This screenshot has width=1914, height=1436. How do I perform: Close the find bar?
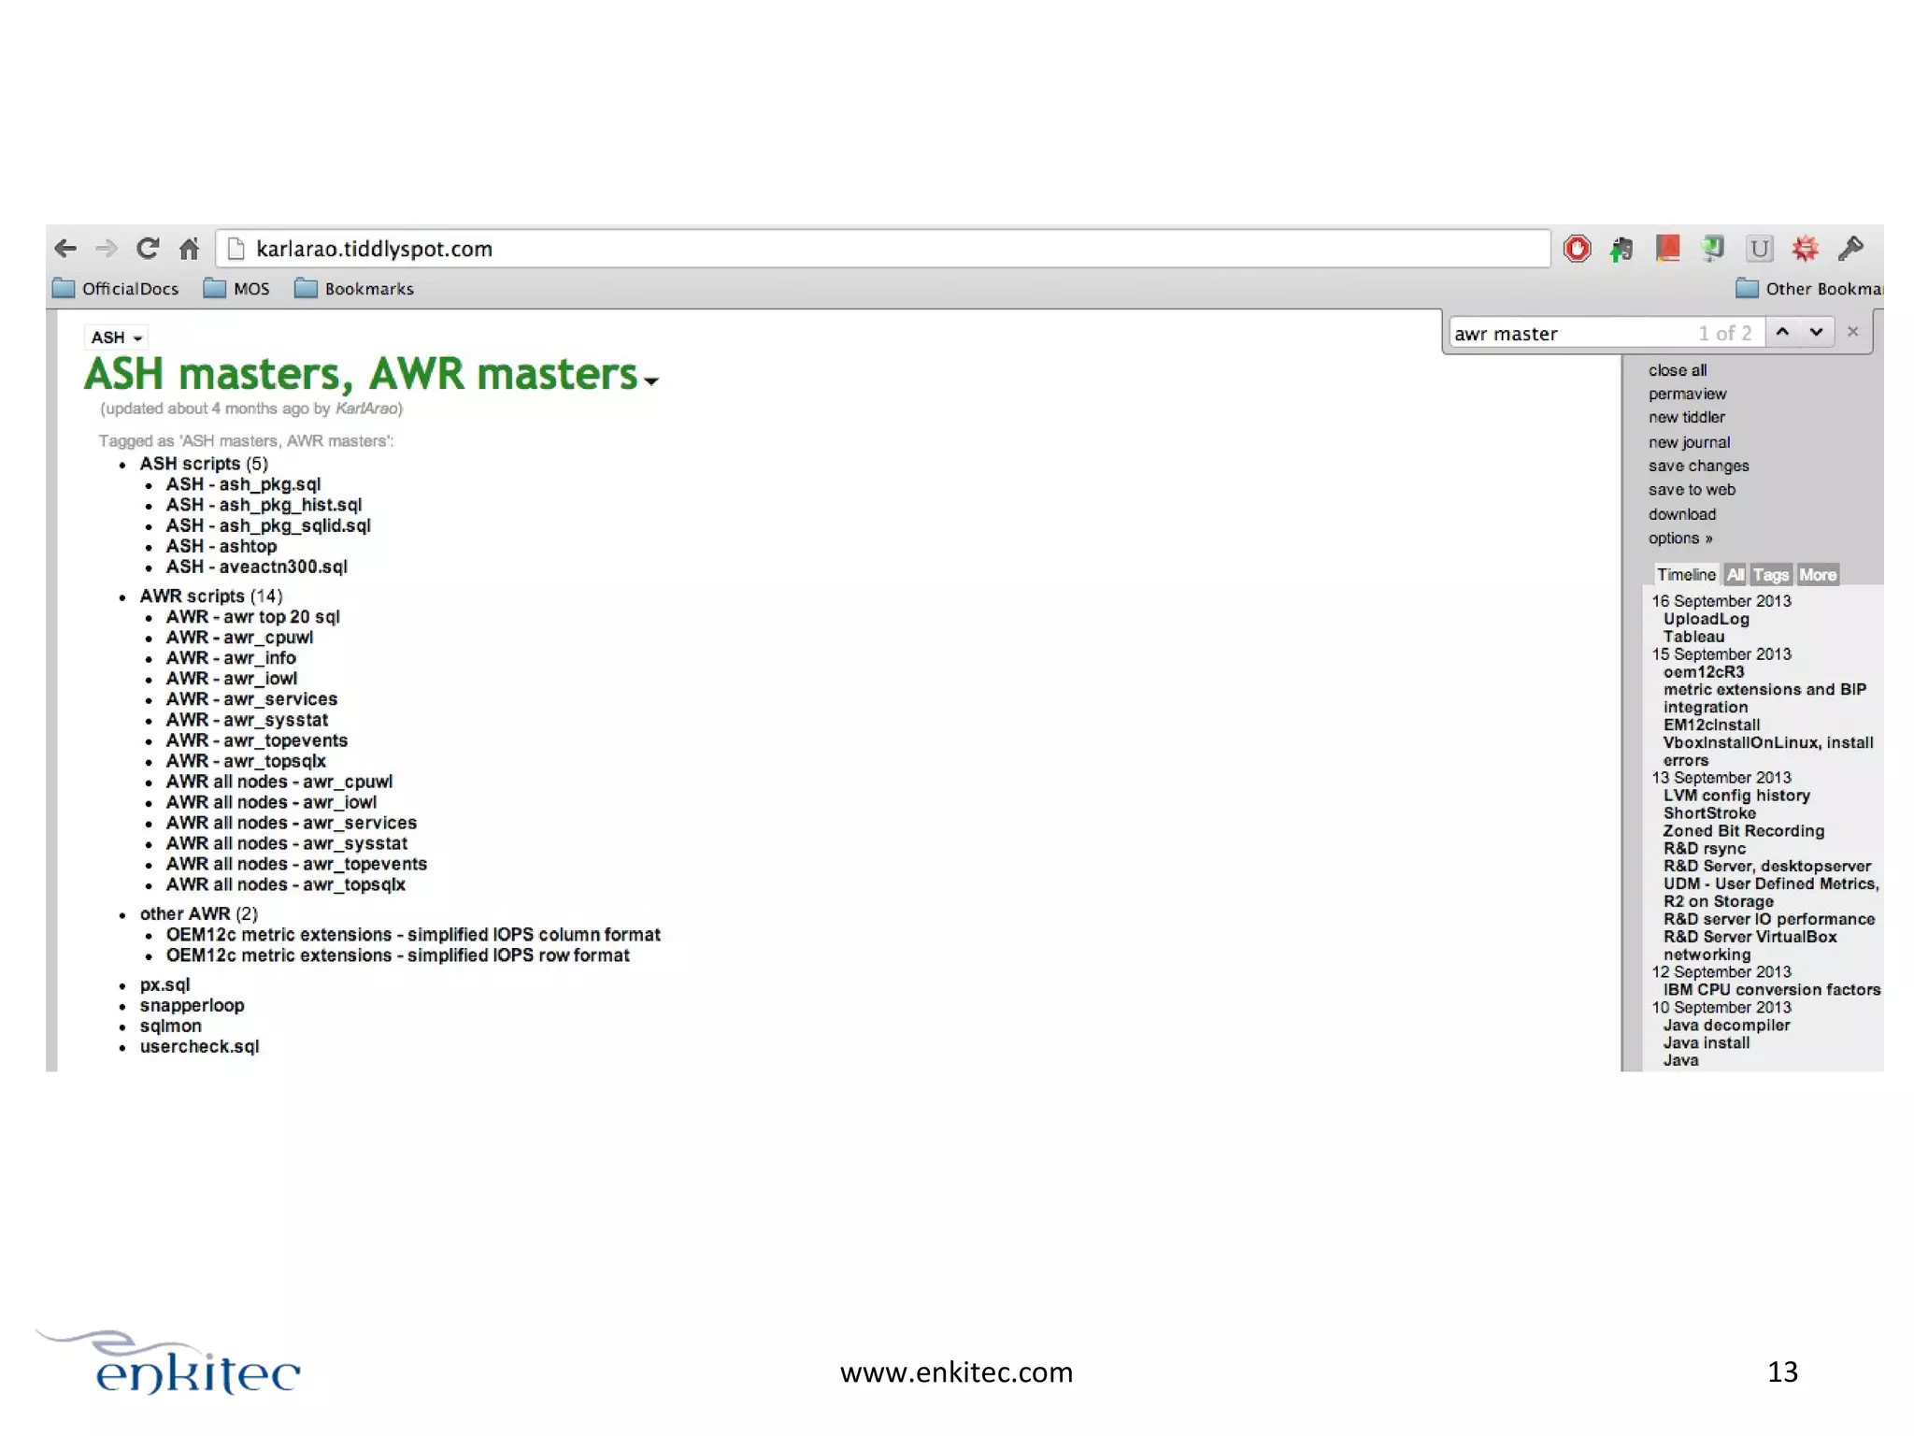(1852, 332)
